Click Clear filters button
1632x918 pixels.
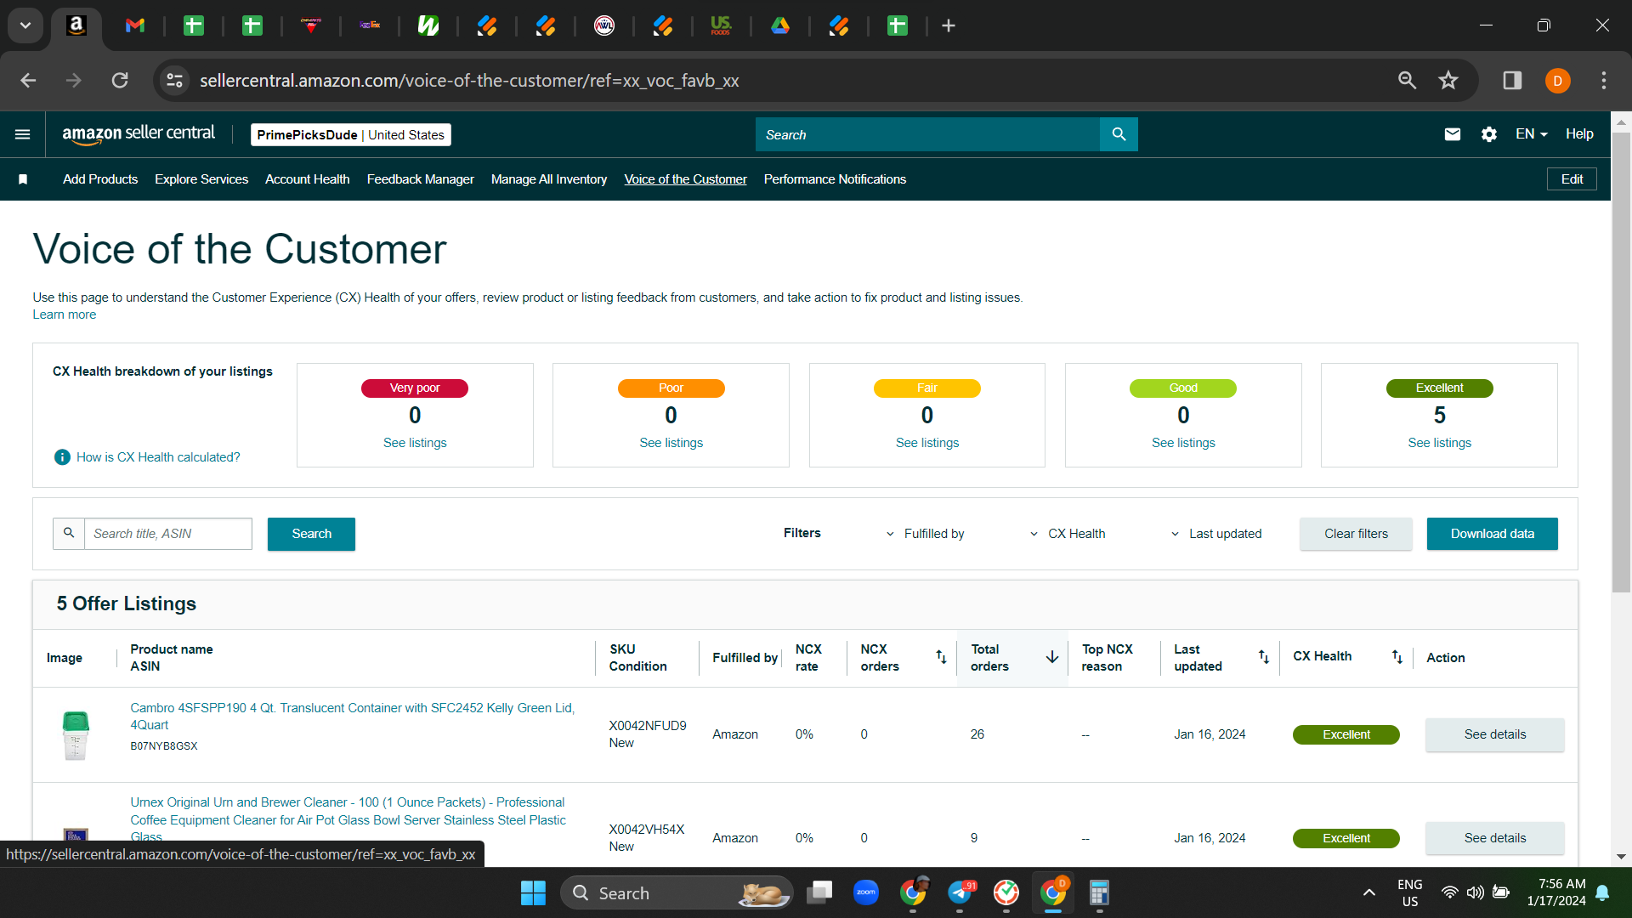tap(1357, 534)
